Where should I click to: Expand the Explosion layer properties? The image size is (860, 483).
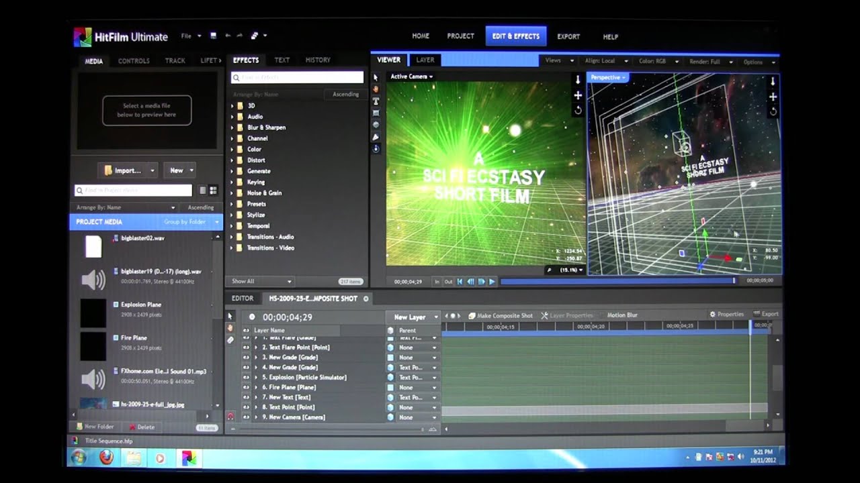pyautogui.click(x=256, y=378)
